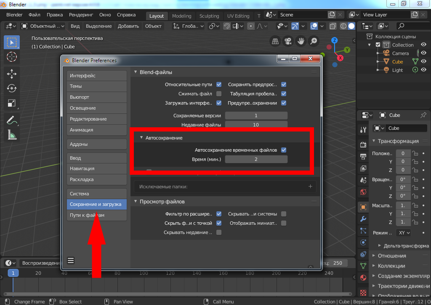Open the Рендеринг menu

[x=81, y=15]
